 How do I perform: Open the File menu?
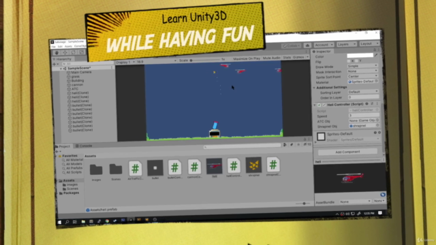53,47
